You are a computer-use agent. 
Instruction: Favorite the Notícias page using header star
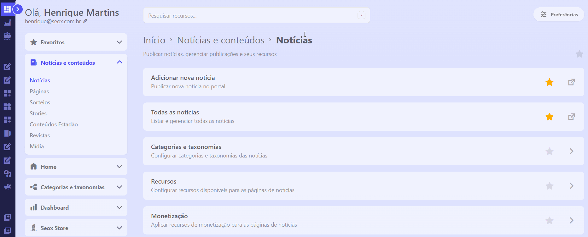(x=579, y=54)
